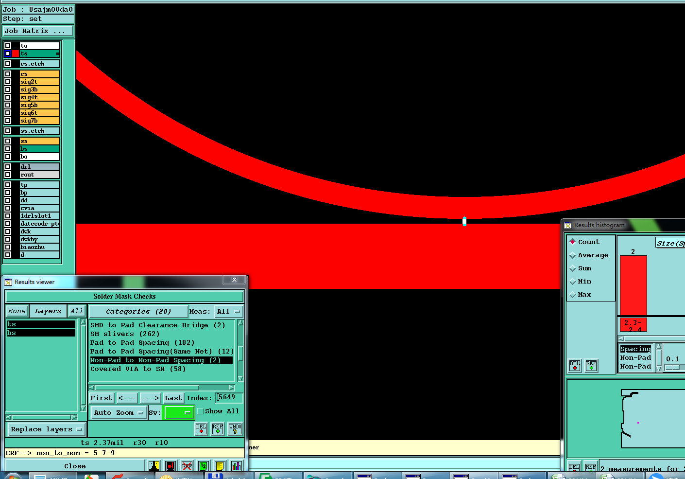This screenshot has width=685, height=479.
Task: Click the REF icon in Results viewer
Action: coord(218,428)
